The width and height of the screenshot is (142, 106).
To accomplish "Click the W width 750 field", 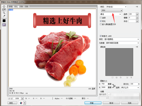I will (x=105, y=84).
